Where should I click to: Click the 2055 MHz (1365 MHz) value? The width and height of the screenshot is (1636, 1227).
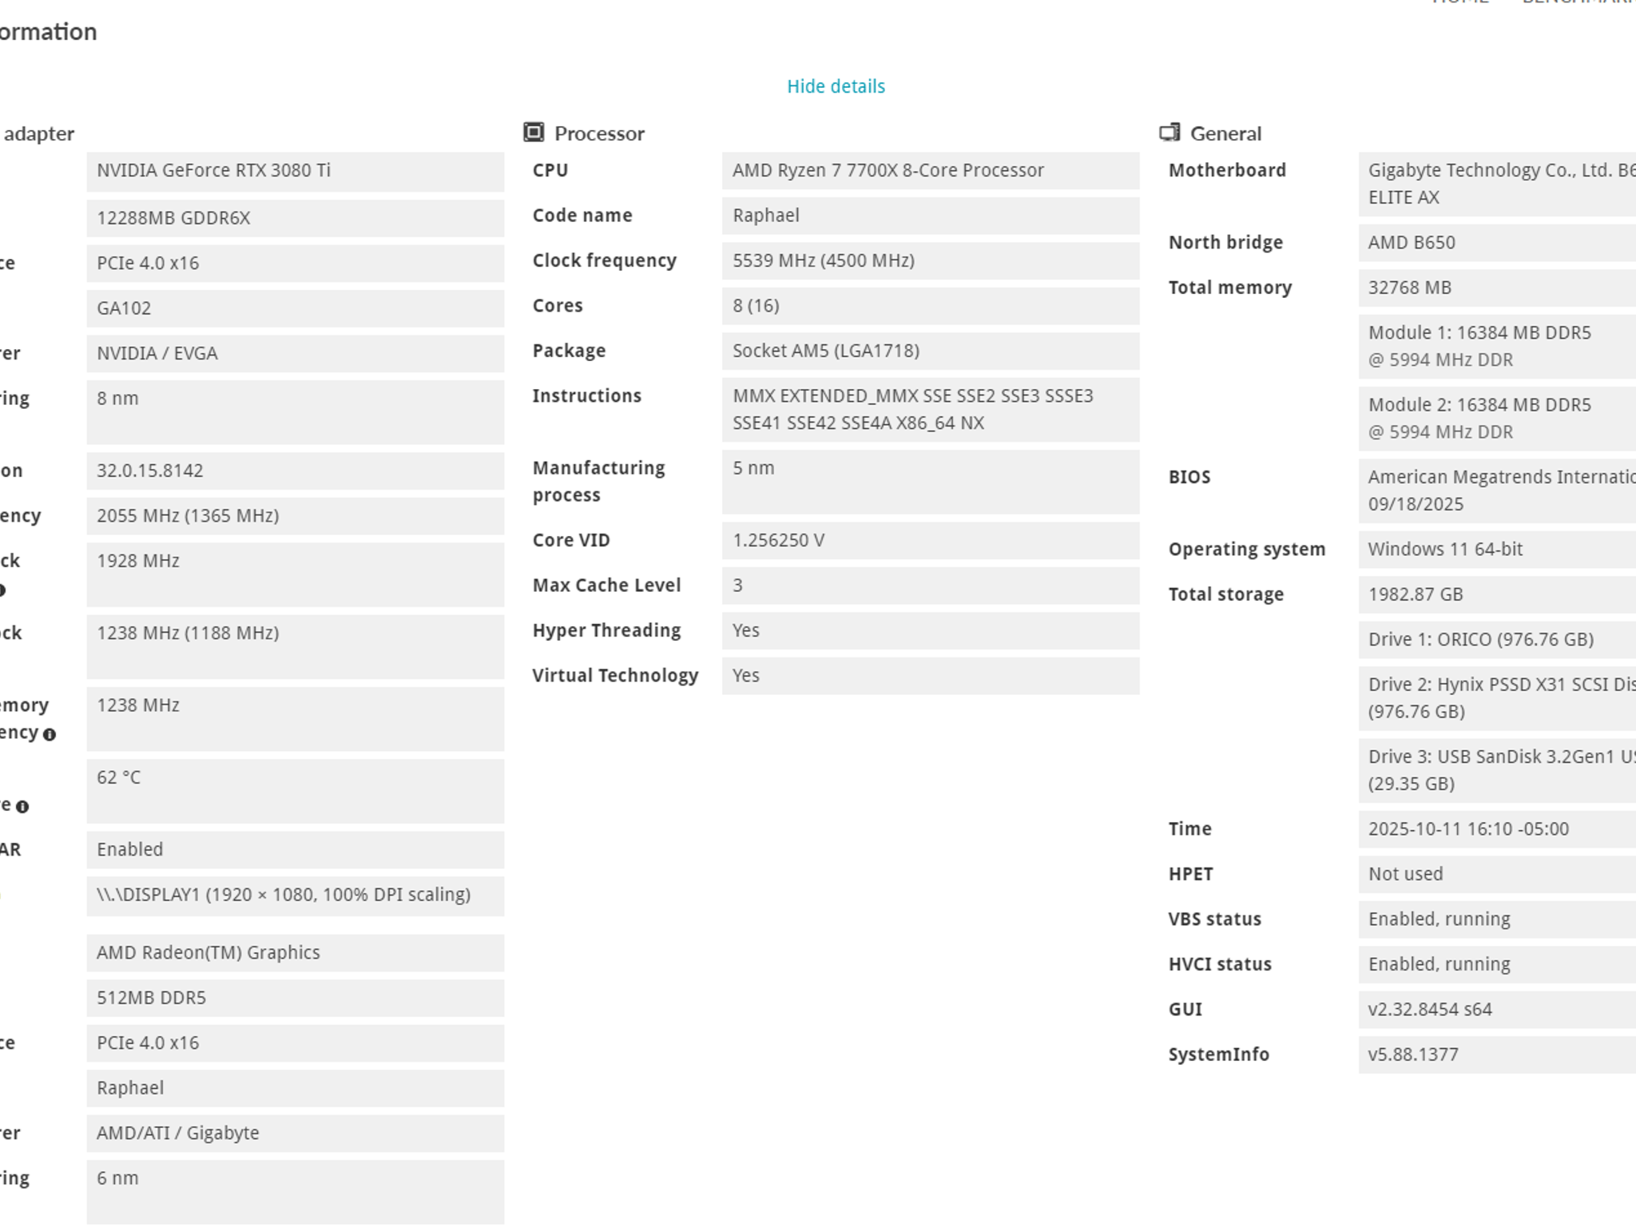[296, 516]
